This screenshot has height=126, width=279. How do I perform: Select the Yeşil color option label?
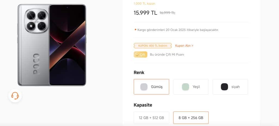tap(196, 87)
